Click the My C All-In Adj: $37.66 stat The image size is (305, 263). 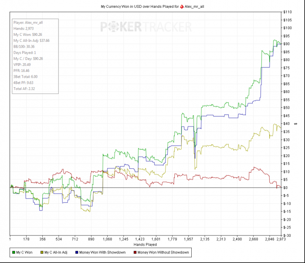(x=31, y=41)
